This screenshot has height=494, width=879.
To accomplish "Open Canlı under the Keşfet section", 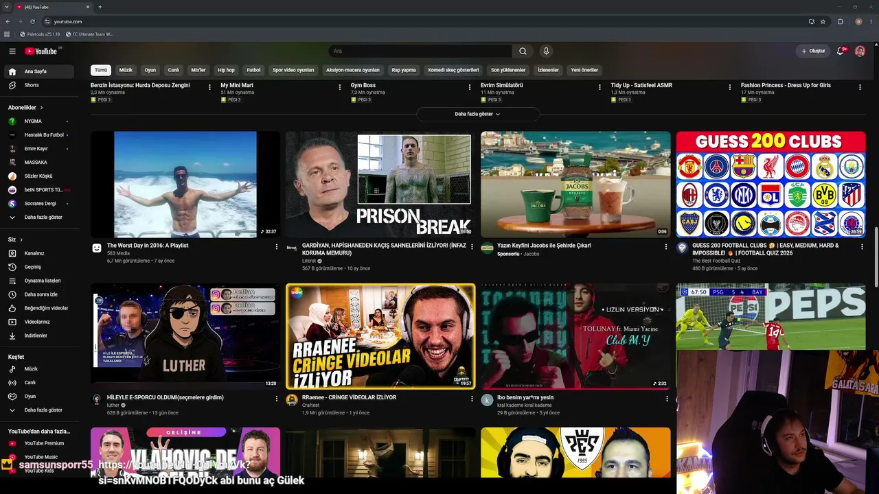I will tap(38, 383).
